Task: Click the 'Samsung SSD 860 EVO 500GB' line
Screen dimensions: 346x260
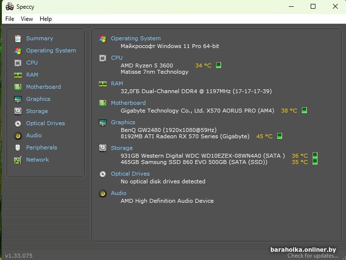Action: point(194,162)
